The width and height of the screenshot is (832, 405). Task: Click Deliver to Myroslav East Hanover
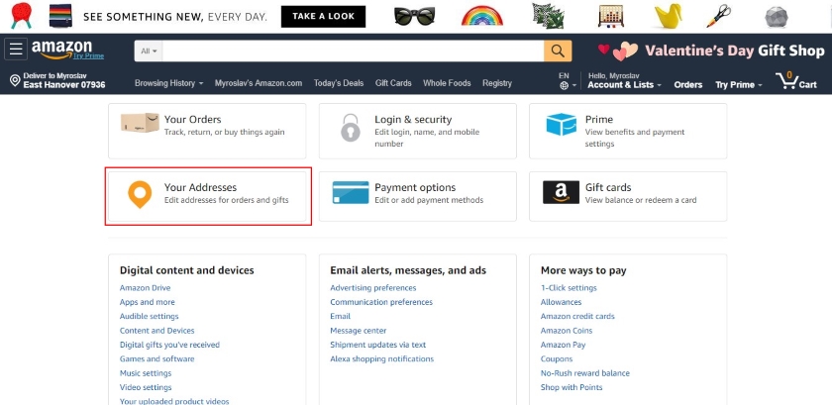click(x=57, y=80)
